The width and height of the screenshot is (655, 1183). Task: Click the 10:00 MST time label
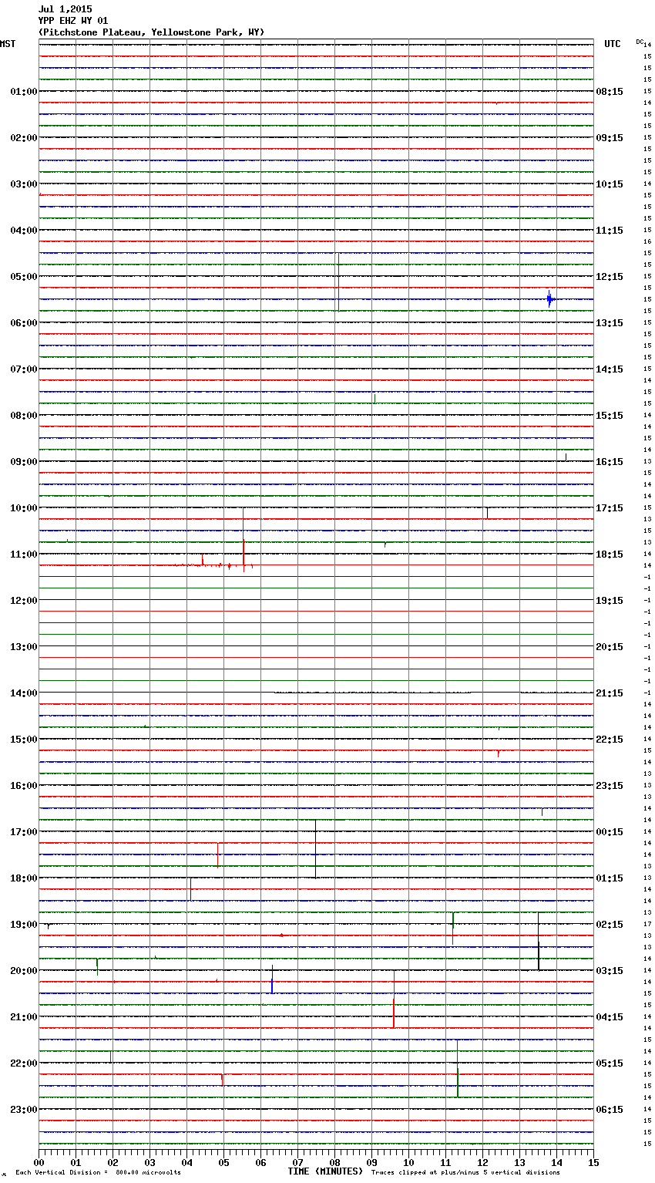coord(24,508)
